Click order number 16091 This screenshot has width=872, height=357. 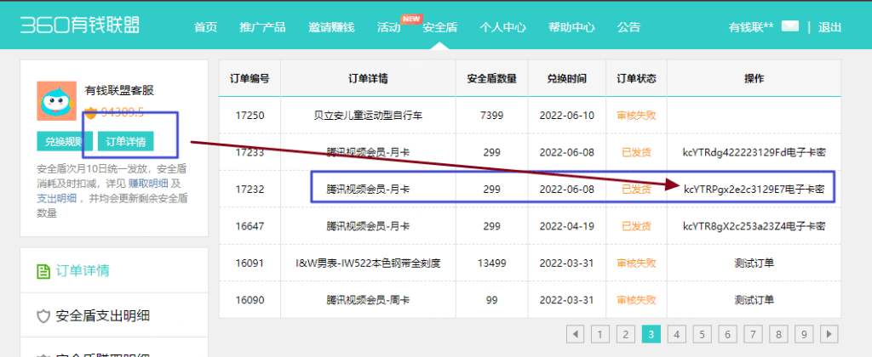coord(250,263)
